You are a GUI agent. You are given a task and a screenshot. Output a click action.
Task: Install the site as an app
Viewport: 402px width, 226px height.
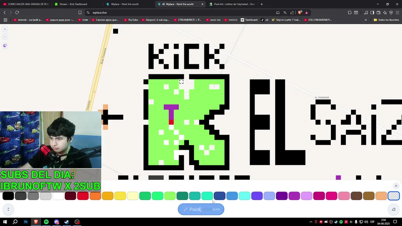[x=278, y=13]
